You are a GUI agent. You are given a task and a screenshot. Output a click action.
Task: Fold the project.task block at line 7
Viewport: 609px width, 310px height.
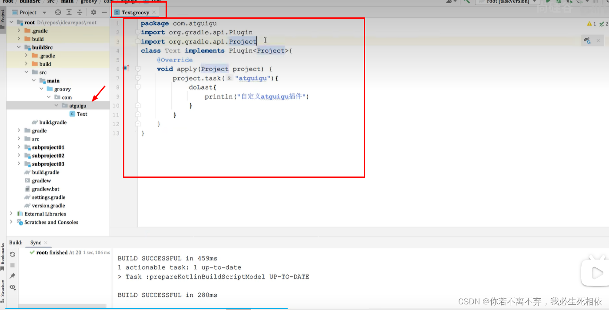pyautogui.click(x=138, y=78)
